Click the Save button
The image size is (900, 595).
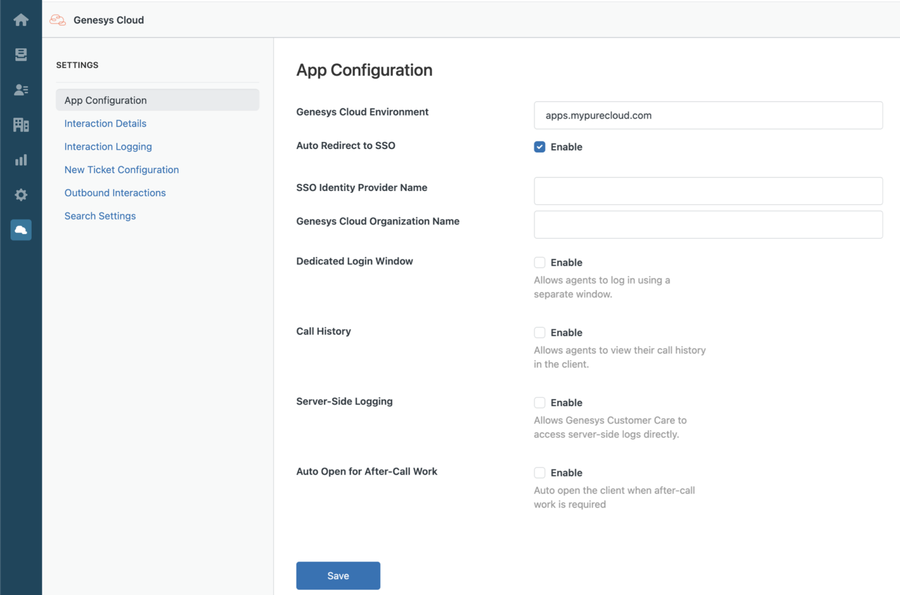click(338, 576)
